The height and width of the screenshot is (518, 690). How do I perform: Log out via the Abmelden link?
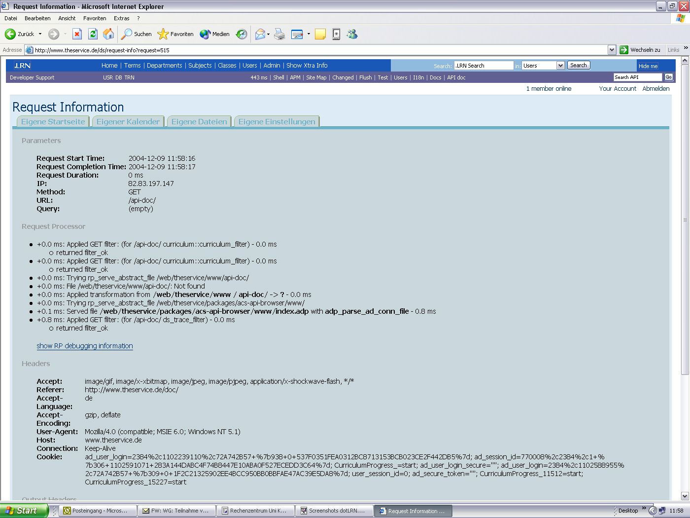click(x=656, y=88)
